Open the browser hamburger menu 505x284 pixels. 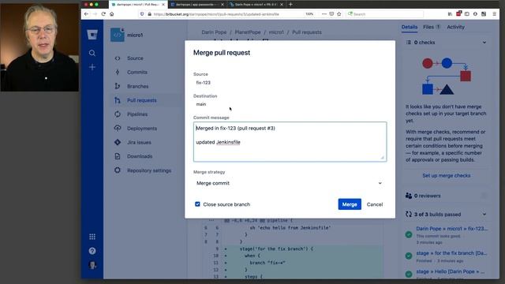(495, 14)
